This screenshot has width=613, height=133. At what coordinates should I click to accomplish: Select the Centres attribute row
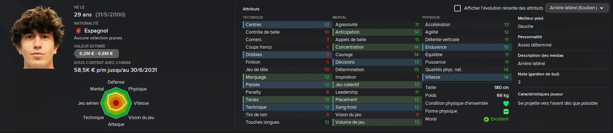pyautogui.click(x=287, y=25)
